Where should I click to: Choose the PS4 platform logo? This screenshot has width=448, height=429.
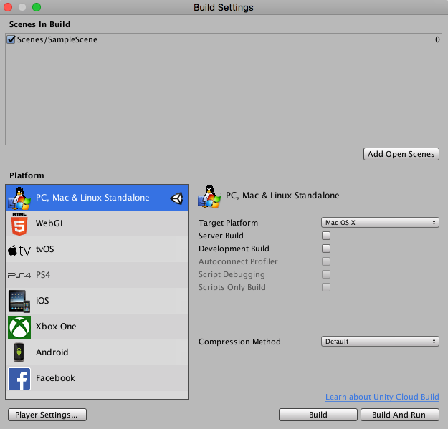tap(19, 275)
